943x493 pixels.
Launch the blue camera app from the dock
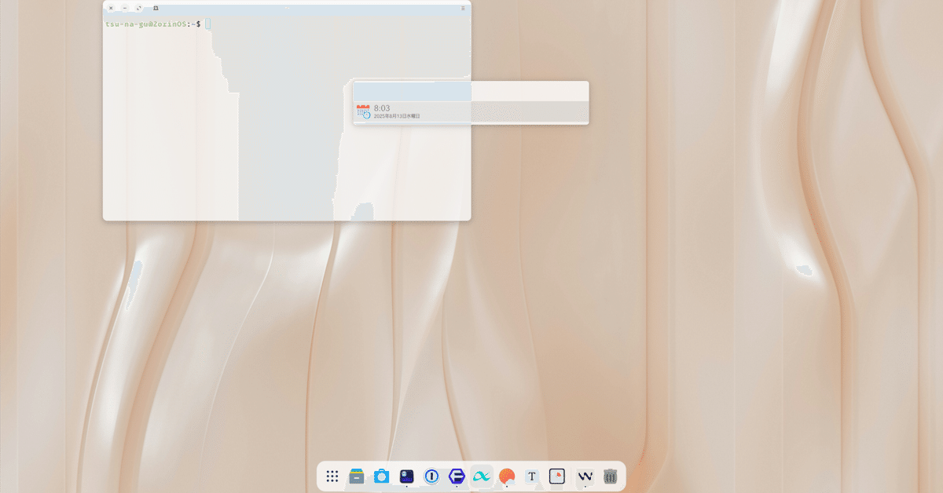coord(381,476)
